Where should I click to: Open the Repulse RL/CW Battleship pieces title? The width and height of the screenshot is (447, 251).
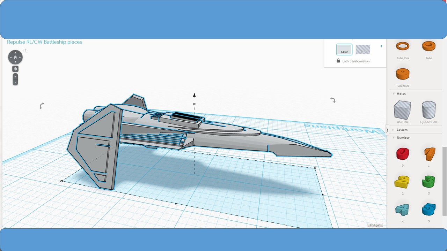click(44, 42)
